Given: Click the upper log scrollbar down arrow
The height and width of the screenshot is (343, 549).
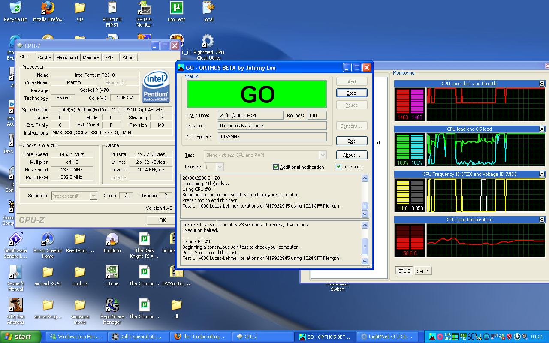Looking at the screenshot, I should click(x=365, y=214).
